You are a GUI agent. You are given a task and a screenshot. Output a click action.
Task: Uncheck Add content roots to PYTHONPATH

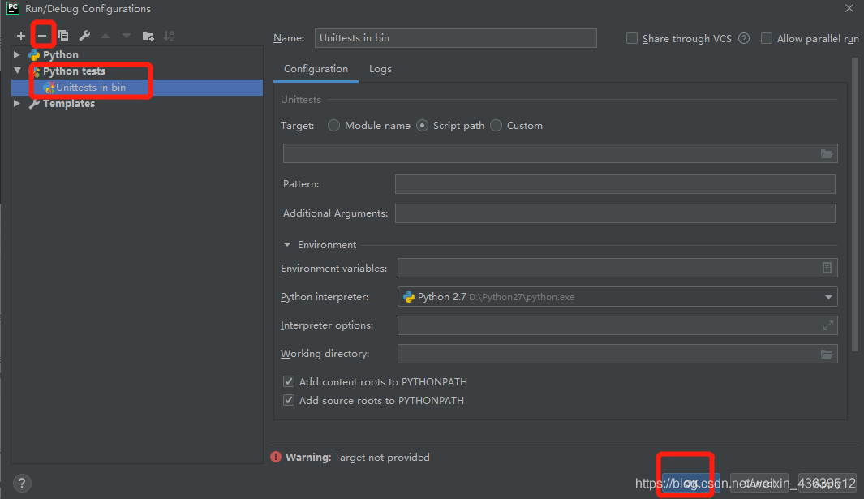pos(289,381)
